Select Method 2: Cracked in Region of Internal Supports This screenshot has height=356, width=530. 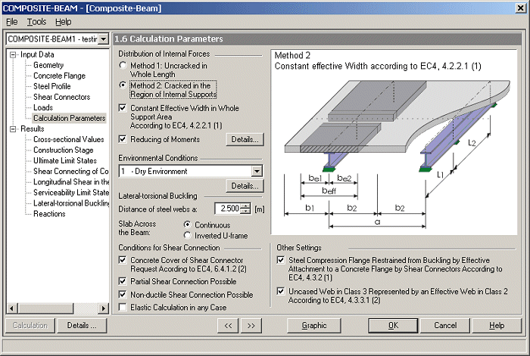pos(123,85)
